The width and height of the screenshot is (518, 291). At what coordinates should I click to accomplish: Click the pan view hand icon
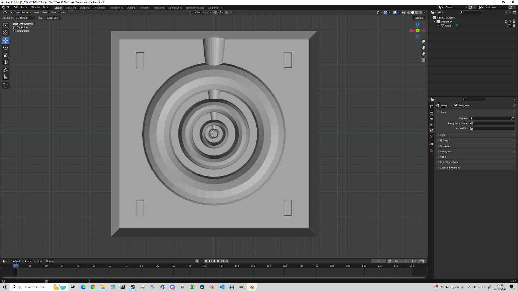click(x=423, y=48)
